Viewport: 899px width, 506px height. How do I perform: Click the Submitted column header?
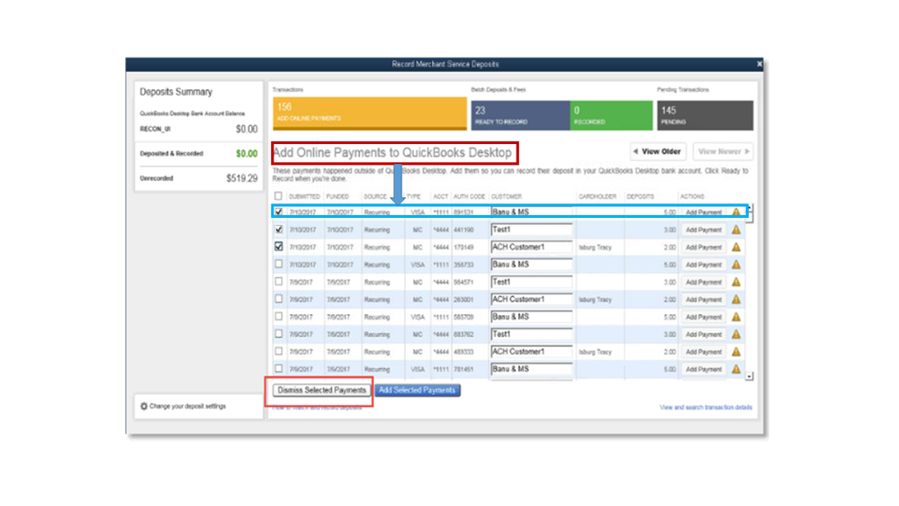[x=304, y=196]
